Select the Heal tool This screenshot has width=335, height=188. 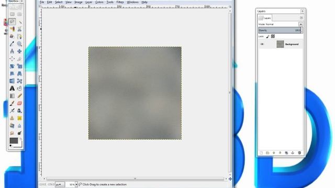19,118
